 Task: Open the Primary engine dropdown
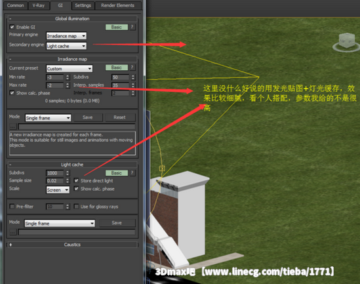[x=66, y=36]
